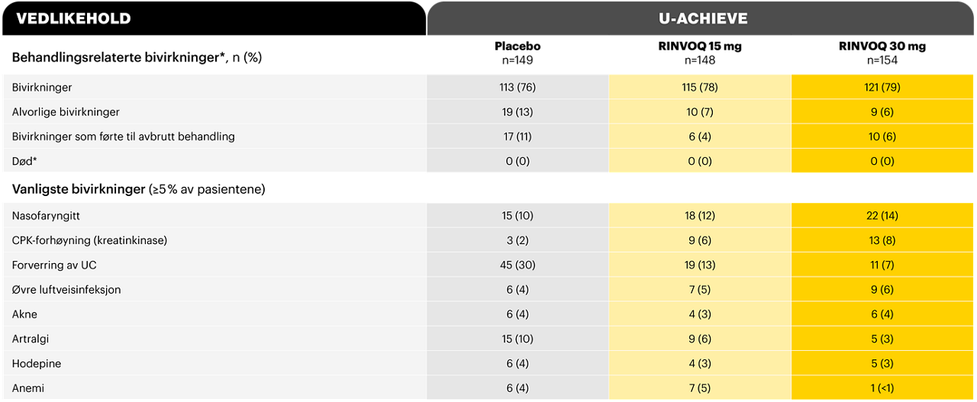This screenshot has width=977, height=402.
Task: Click the light yellow 115 (78) cell
Action: pyautogui.click(x=700, y=87)
